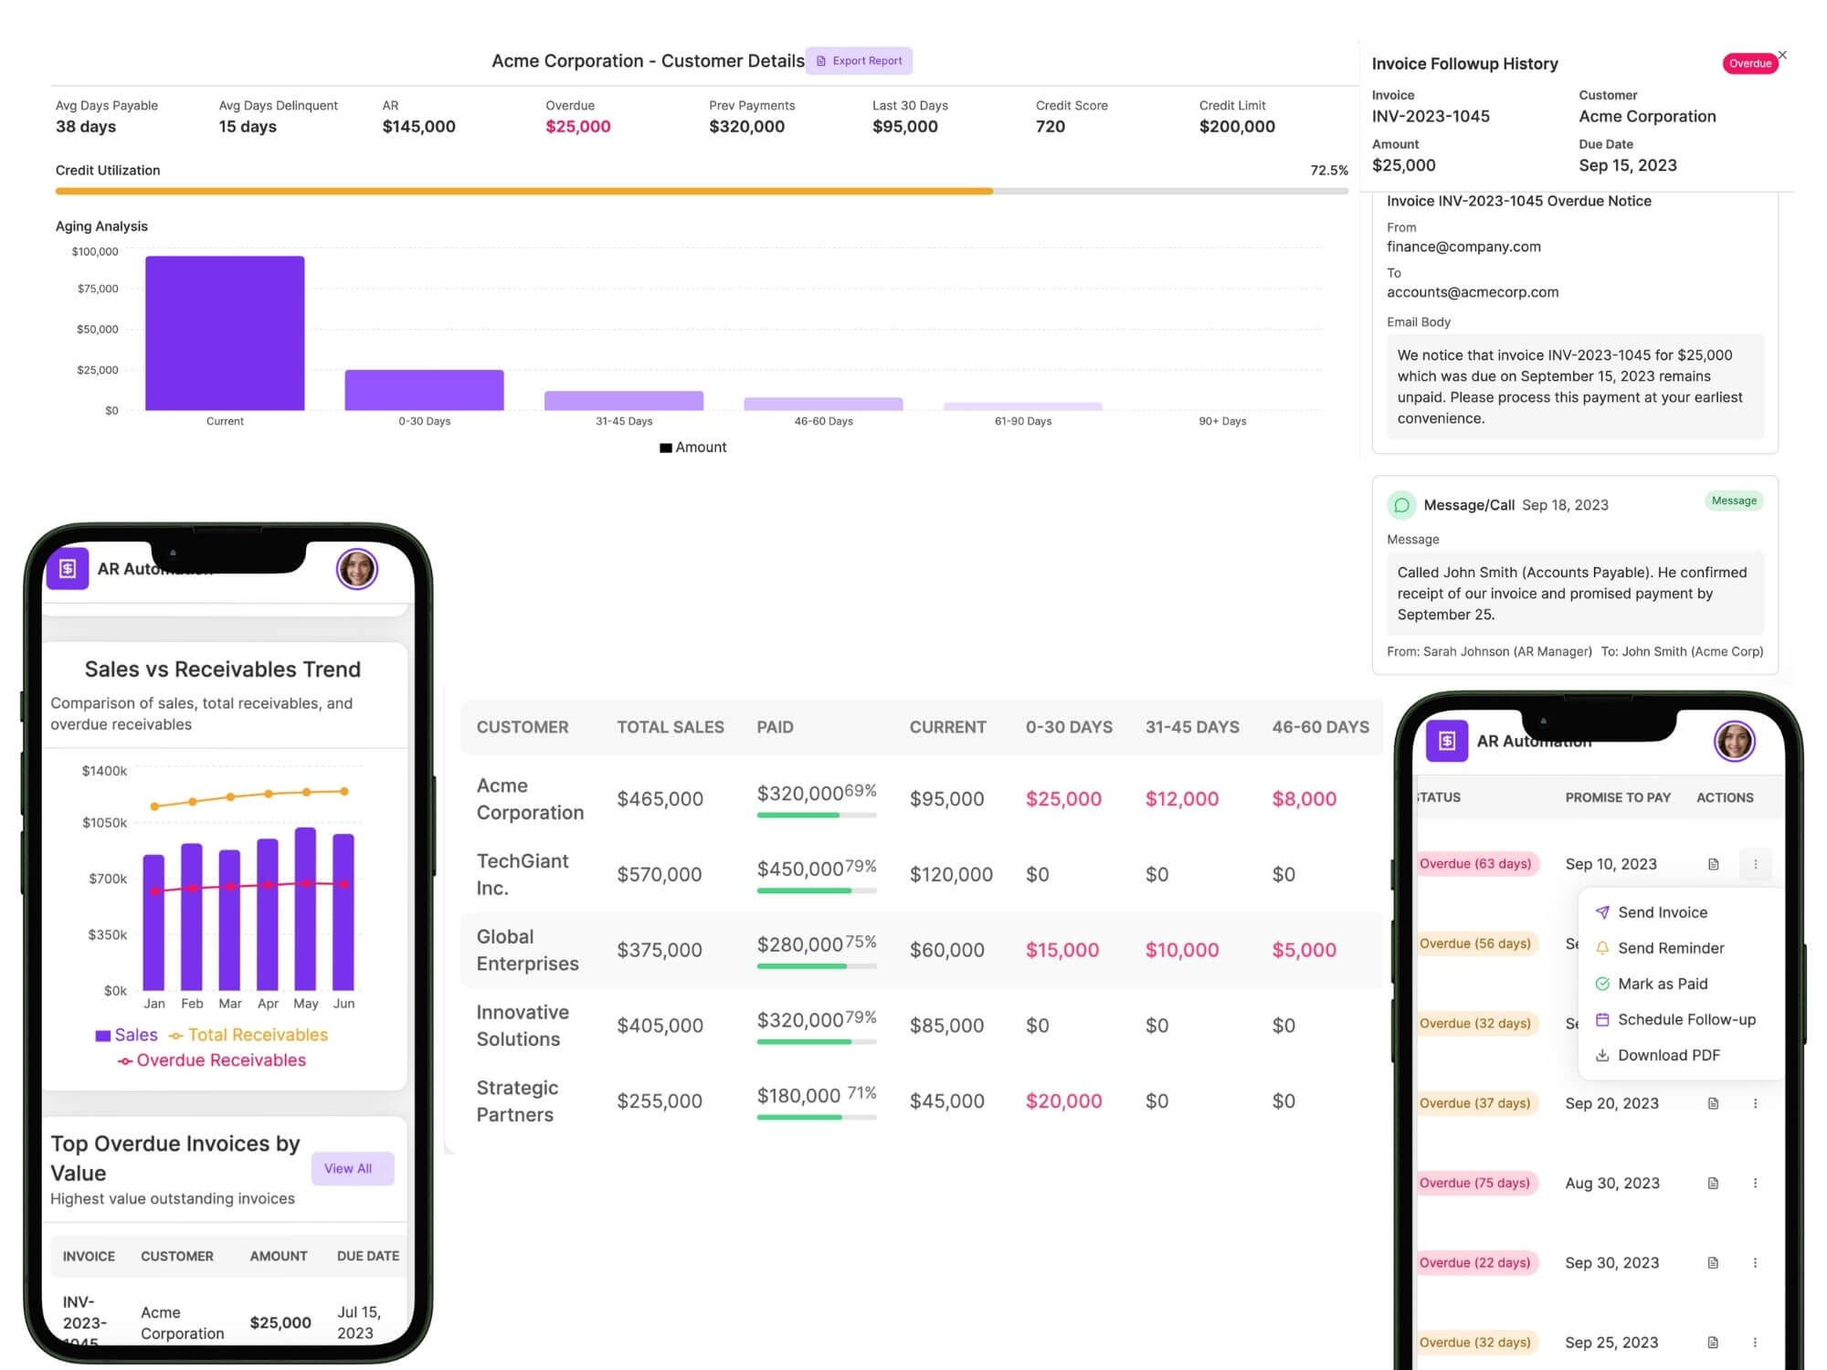Open the three-dot menu for the Sep 30 invoice
This screenshot has height=1370, width=1827.
pos(1755,1262)
